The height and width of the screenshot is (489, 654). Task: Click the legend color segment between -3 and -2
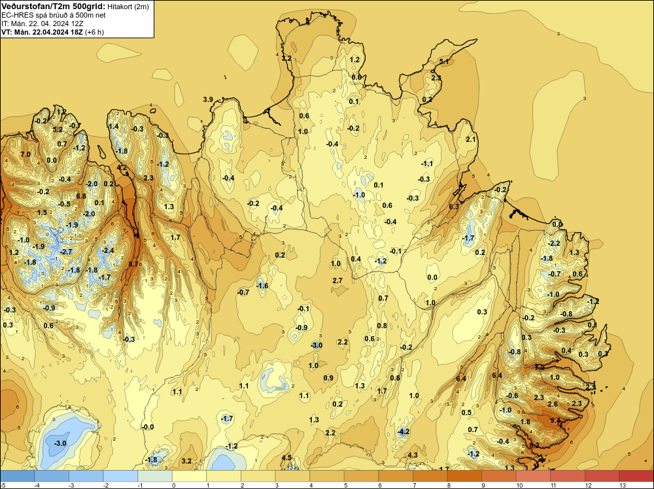(86, 476)
